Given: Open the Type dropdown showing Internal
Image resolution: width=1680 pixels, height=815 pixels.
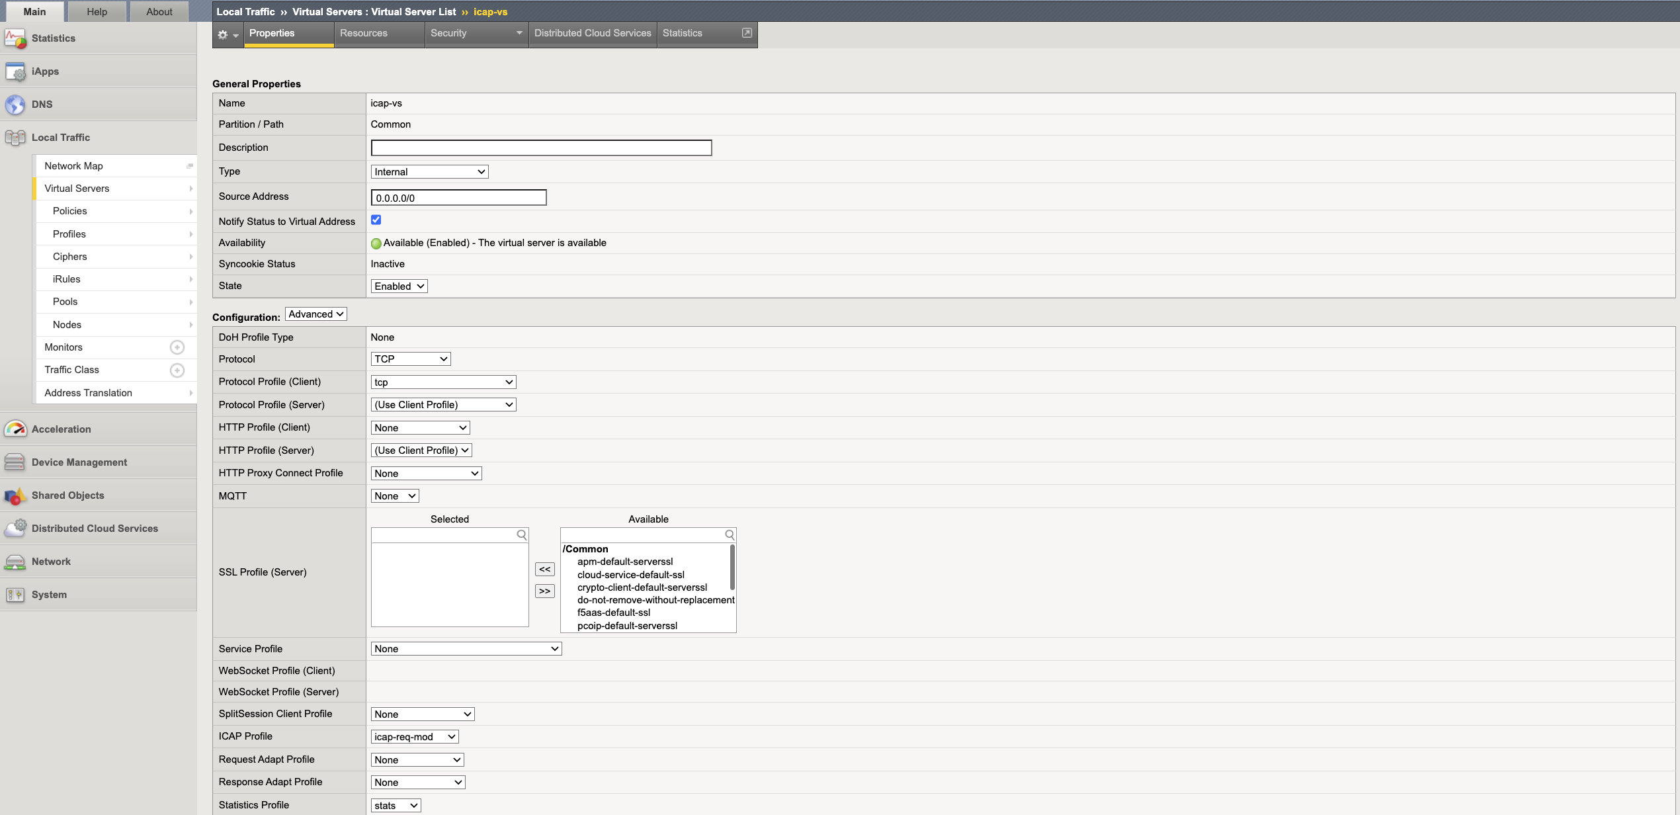Looking at the screenshot, I should click(429, 172).
